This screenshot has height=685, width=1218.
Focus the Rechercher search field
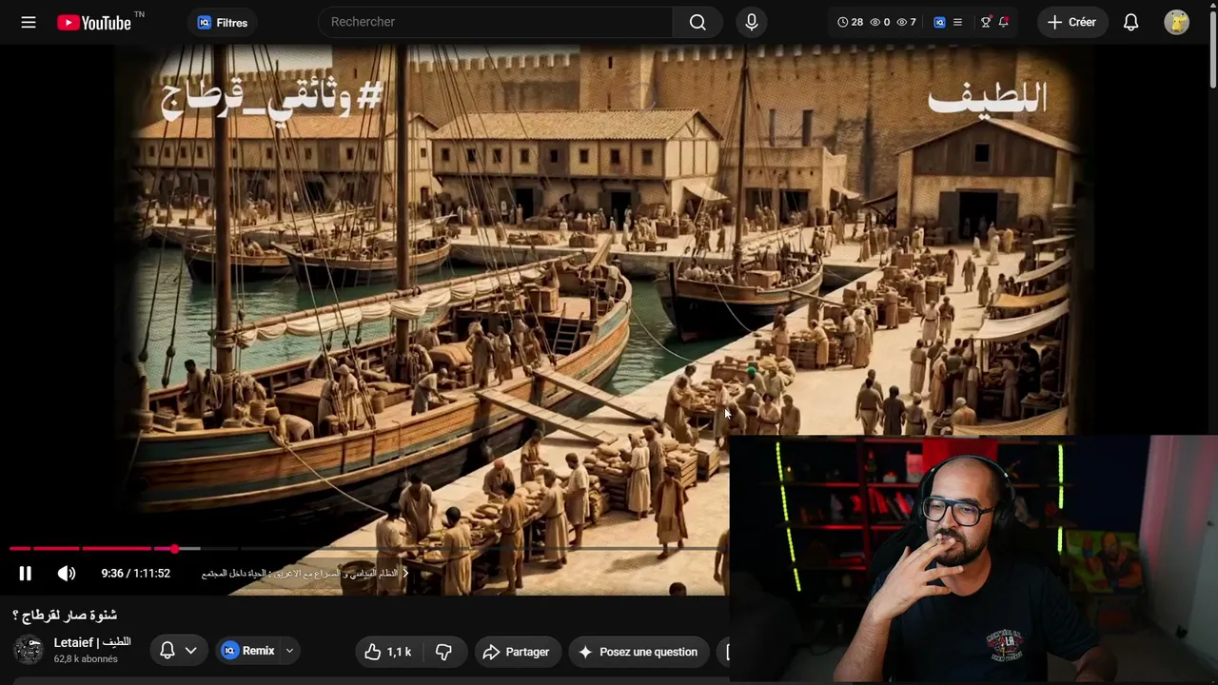[496, 22]
